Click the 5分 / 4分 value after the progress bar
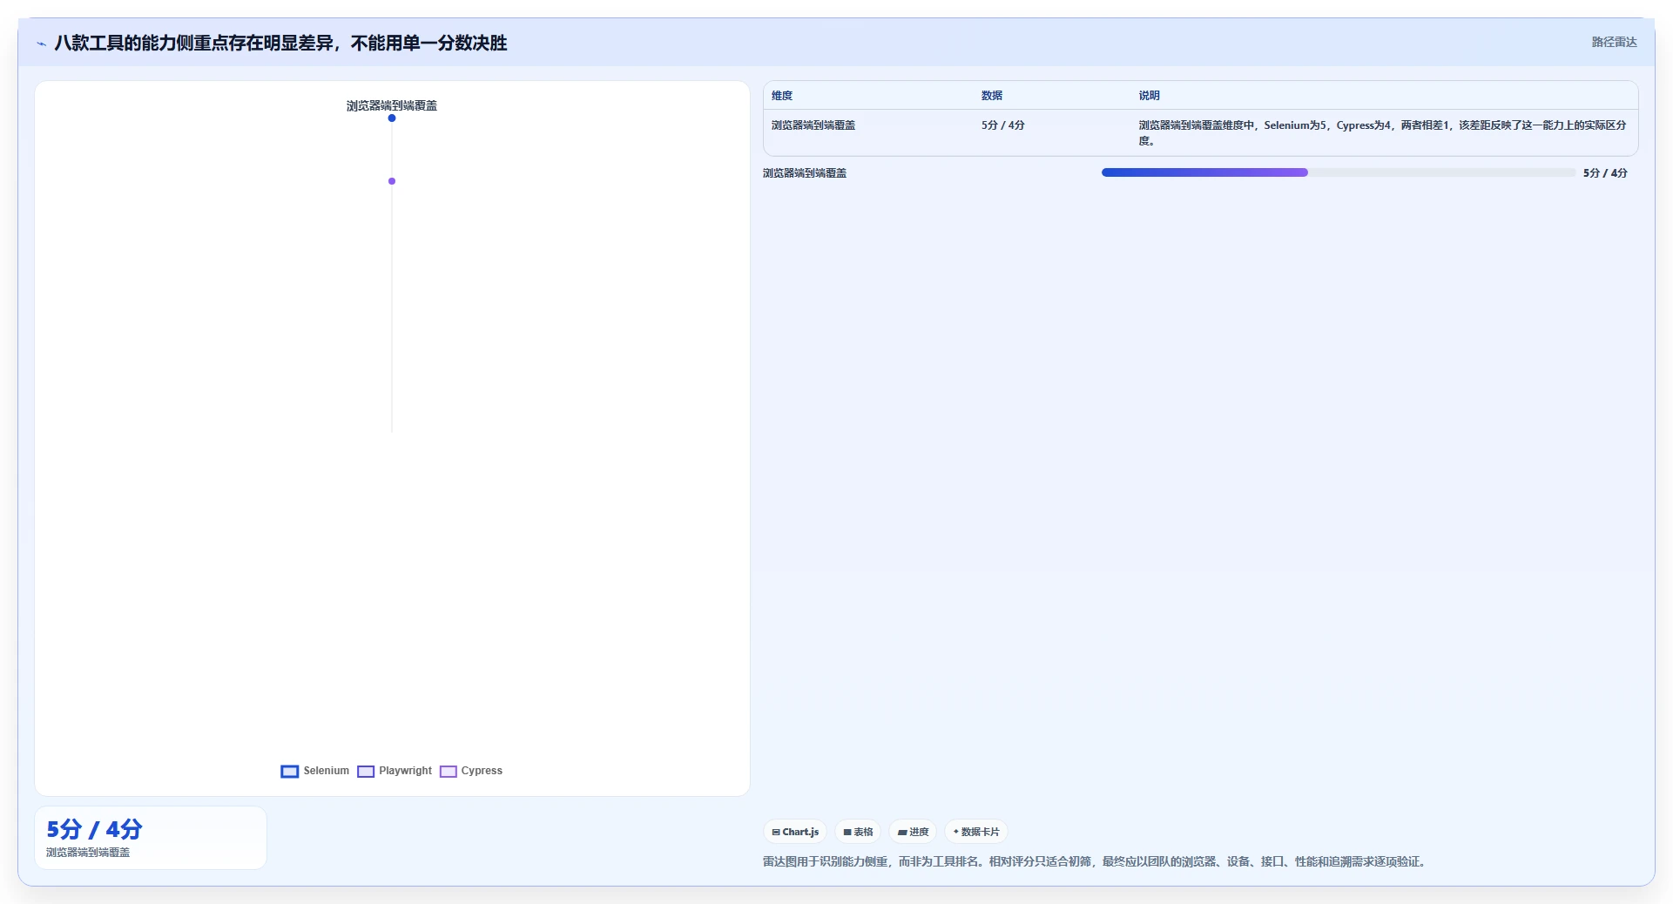1673x904 pixels. pyautogui.click(x=1605, y=173)
